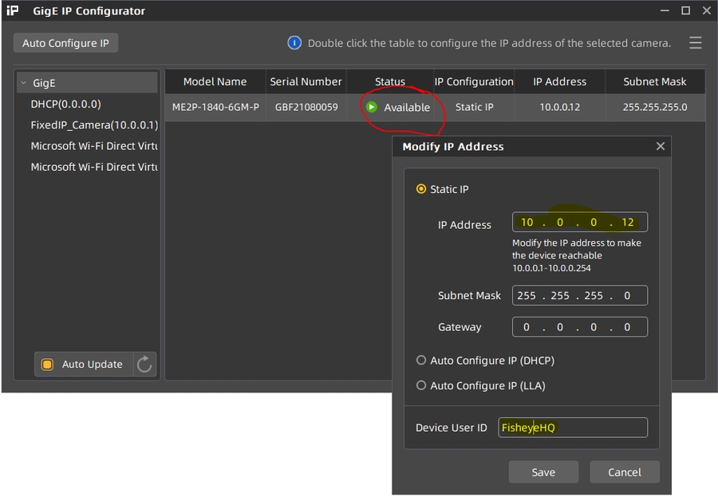
Task: Click the green Available status icon
Action: [372, 107]
